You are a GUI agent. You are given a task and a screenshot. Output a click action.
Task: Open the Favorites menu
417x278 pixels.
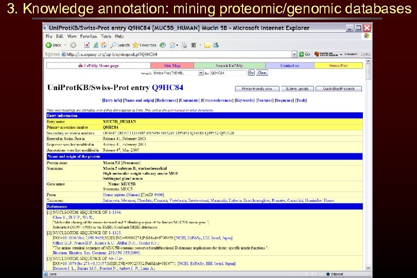pyautogui.click(x=89, y=36)
